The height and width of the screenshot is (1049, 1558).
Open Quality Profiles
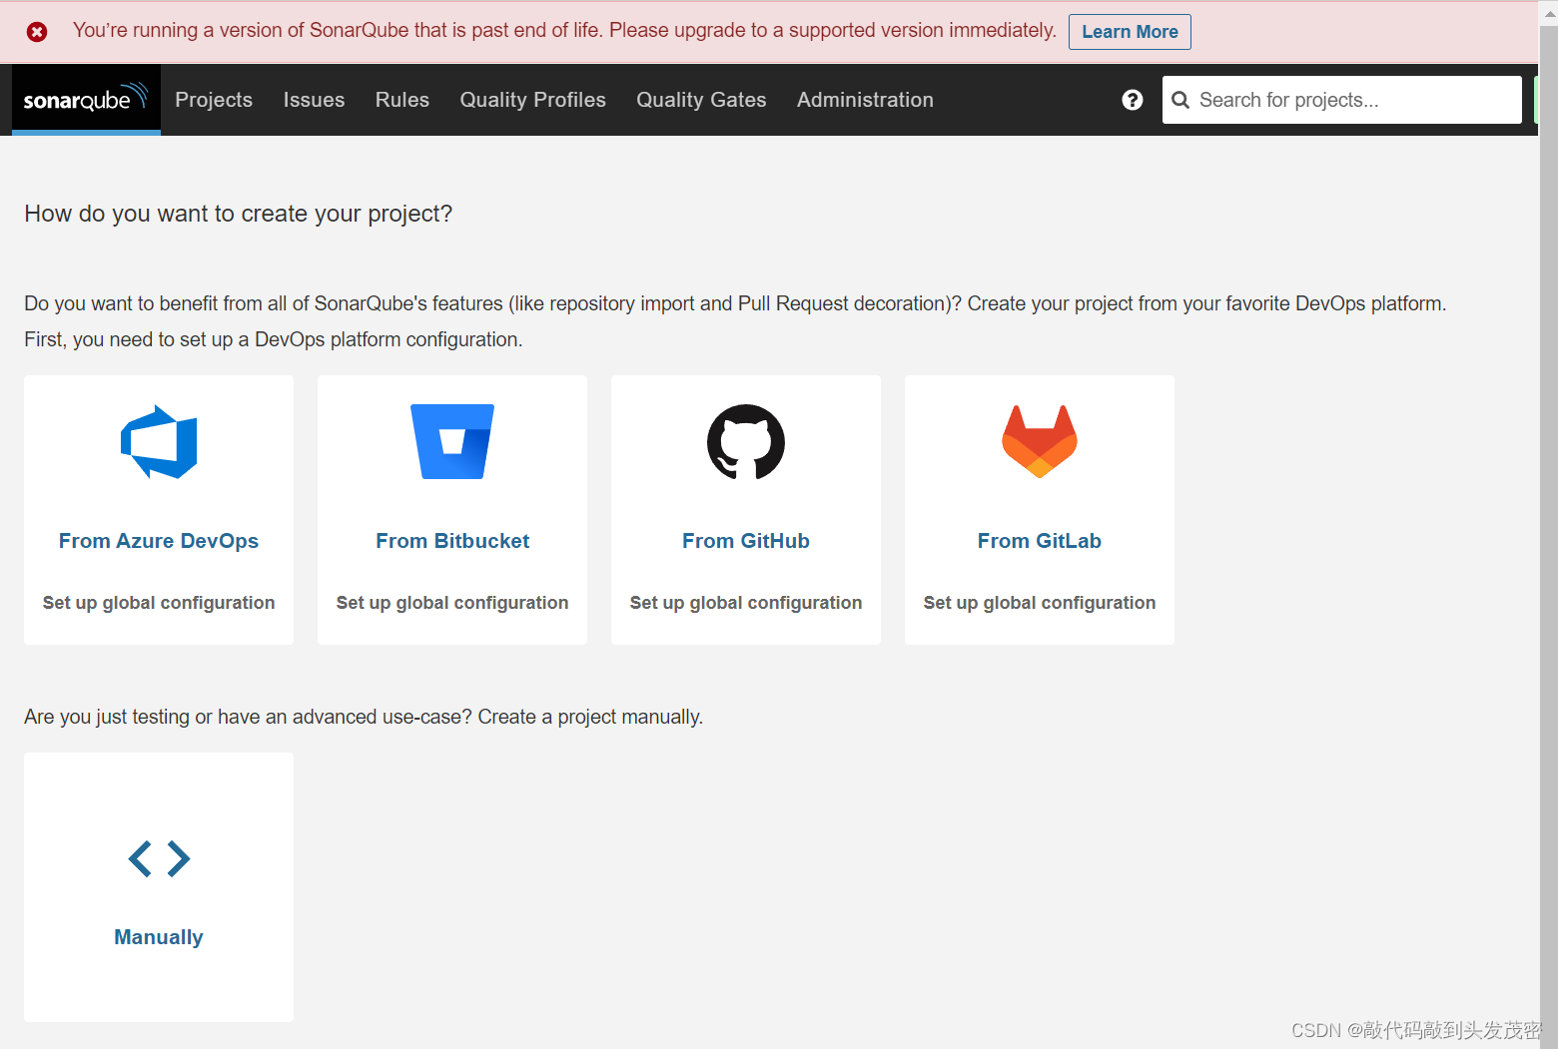point(532,100)
